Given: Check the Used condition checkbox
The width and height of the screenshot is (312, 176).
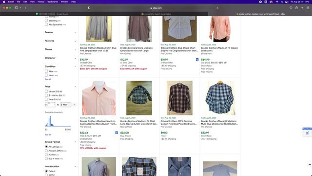Looking at the screenshot, I should tap(46, 75).
